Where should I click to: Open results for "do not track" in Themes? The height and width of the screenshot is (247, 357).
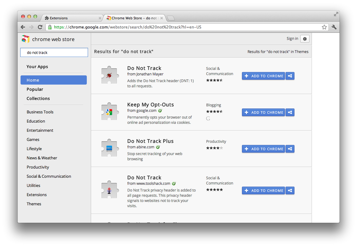pyautogui.click(x=278, y=52)
